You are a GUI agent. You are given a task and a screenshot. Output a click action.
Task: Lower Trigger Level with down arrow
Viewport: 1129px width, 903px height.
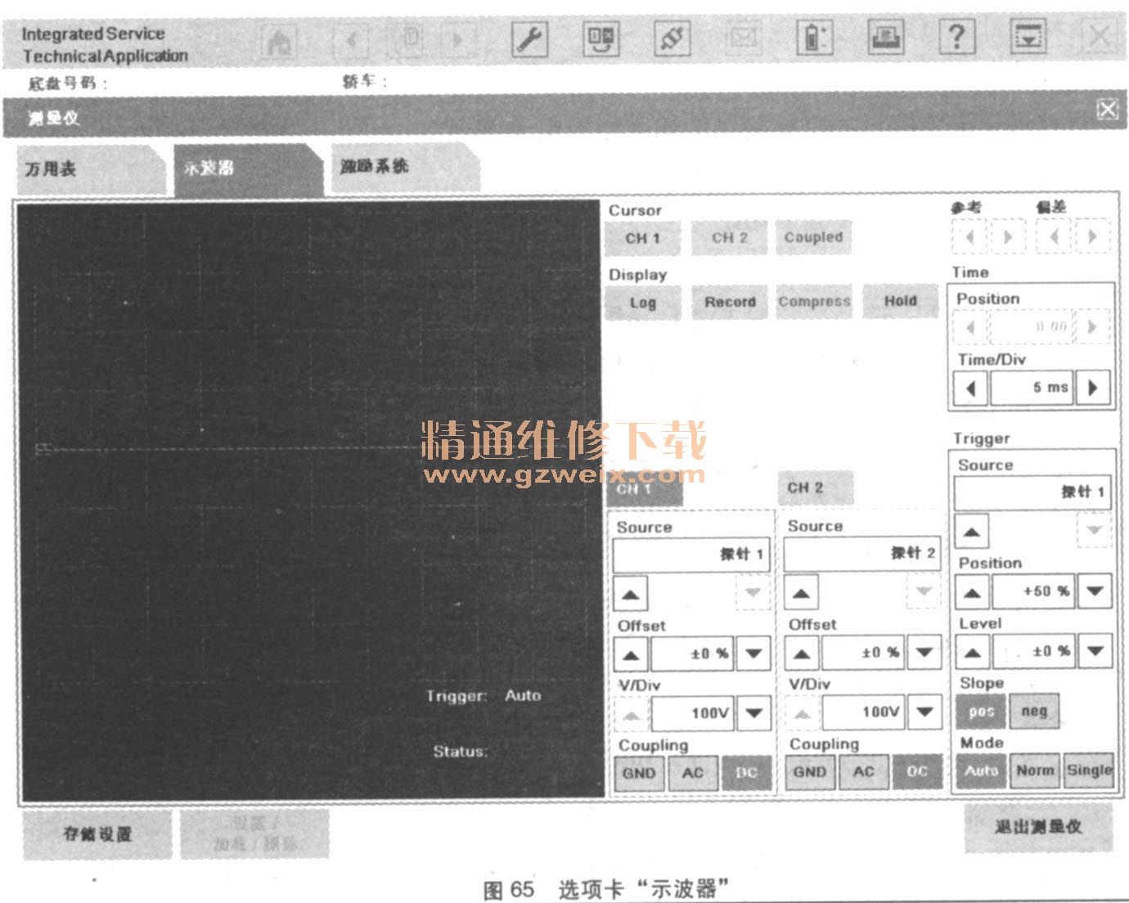click(1095, 652)
